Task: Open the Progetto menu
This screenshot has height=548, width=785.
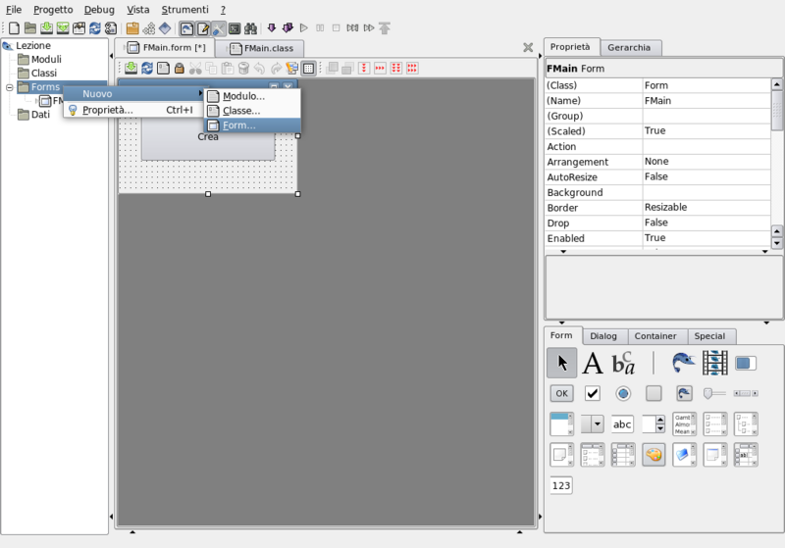Action: point(53,10)
